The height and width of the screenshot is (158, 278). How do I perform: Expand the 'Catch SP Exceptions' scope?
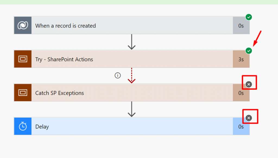point(59,93)
